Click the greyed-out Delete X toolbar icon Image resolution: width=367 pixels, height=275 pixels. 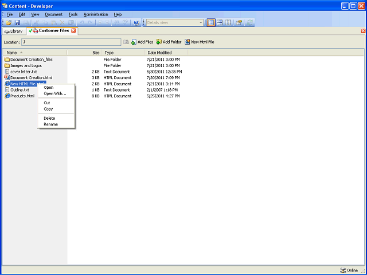click(x=62, y=23)
